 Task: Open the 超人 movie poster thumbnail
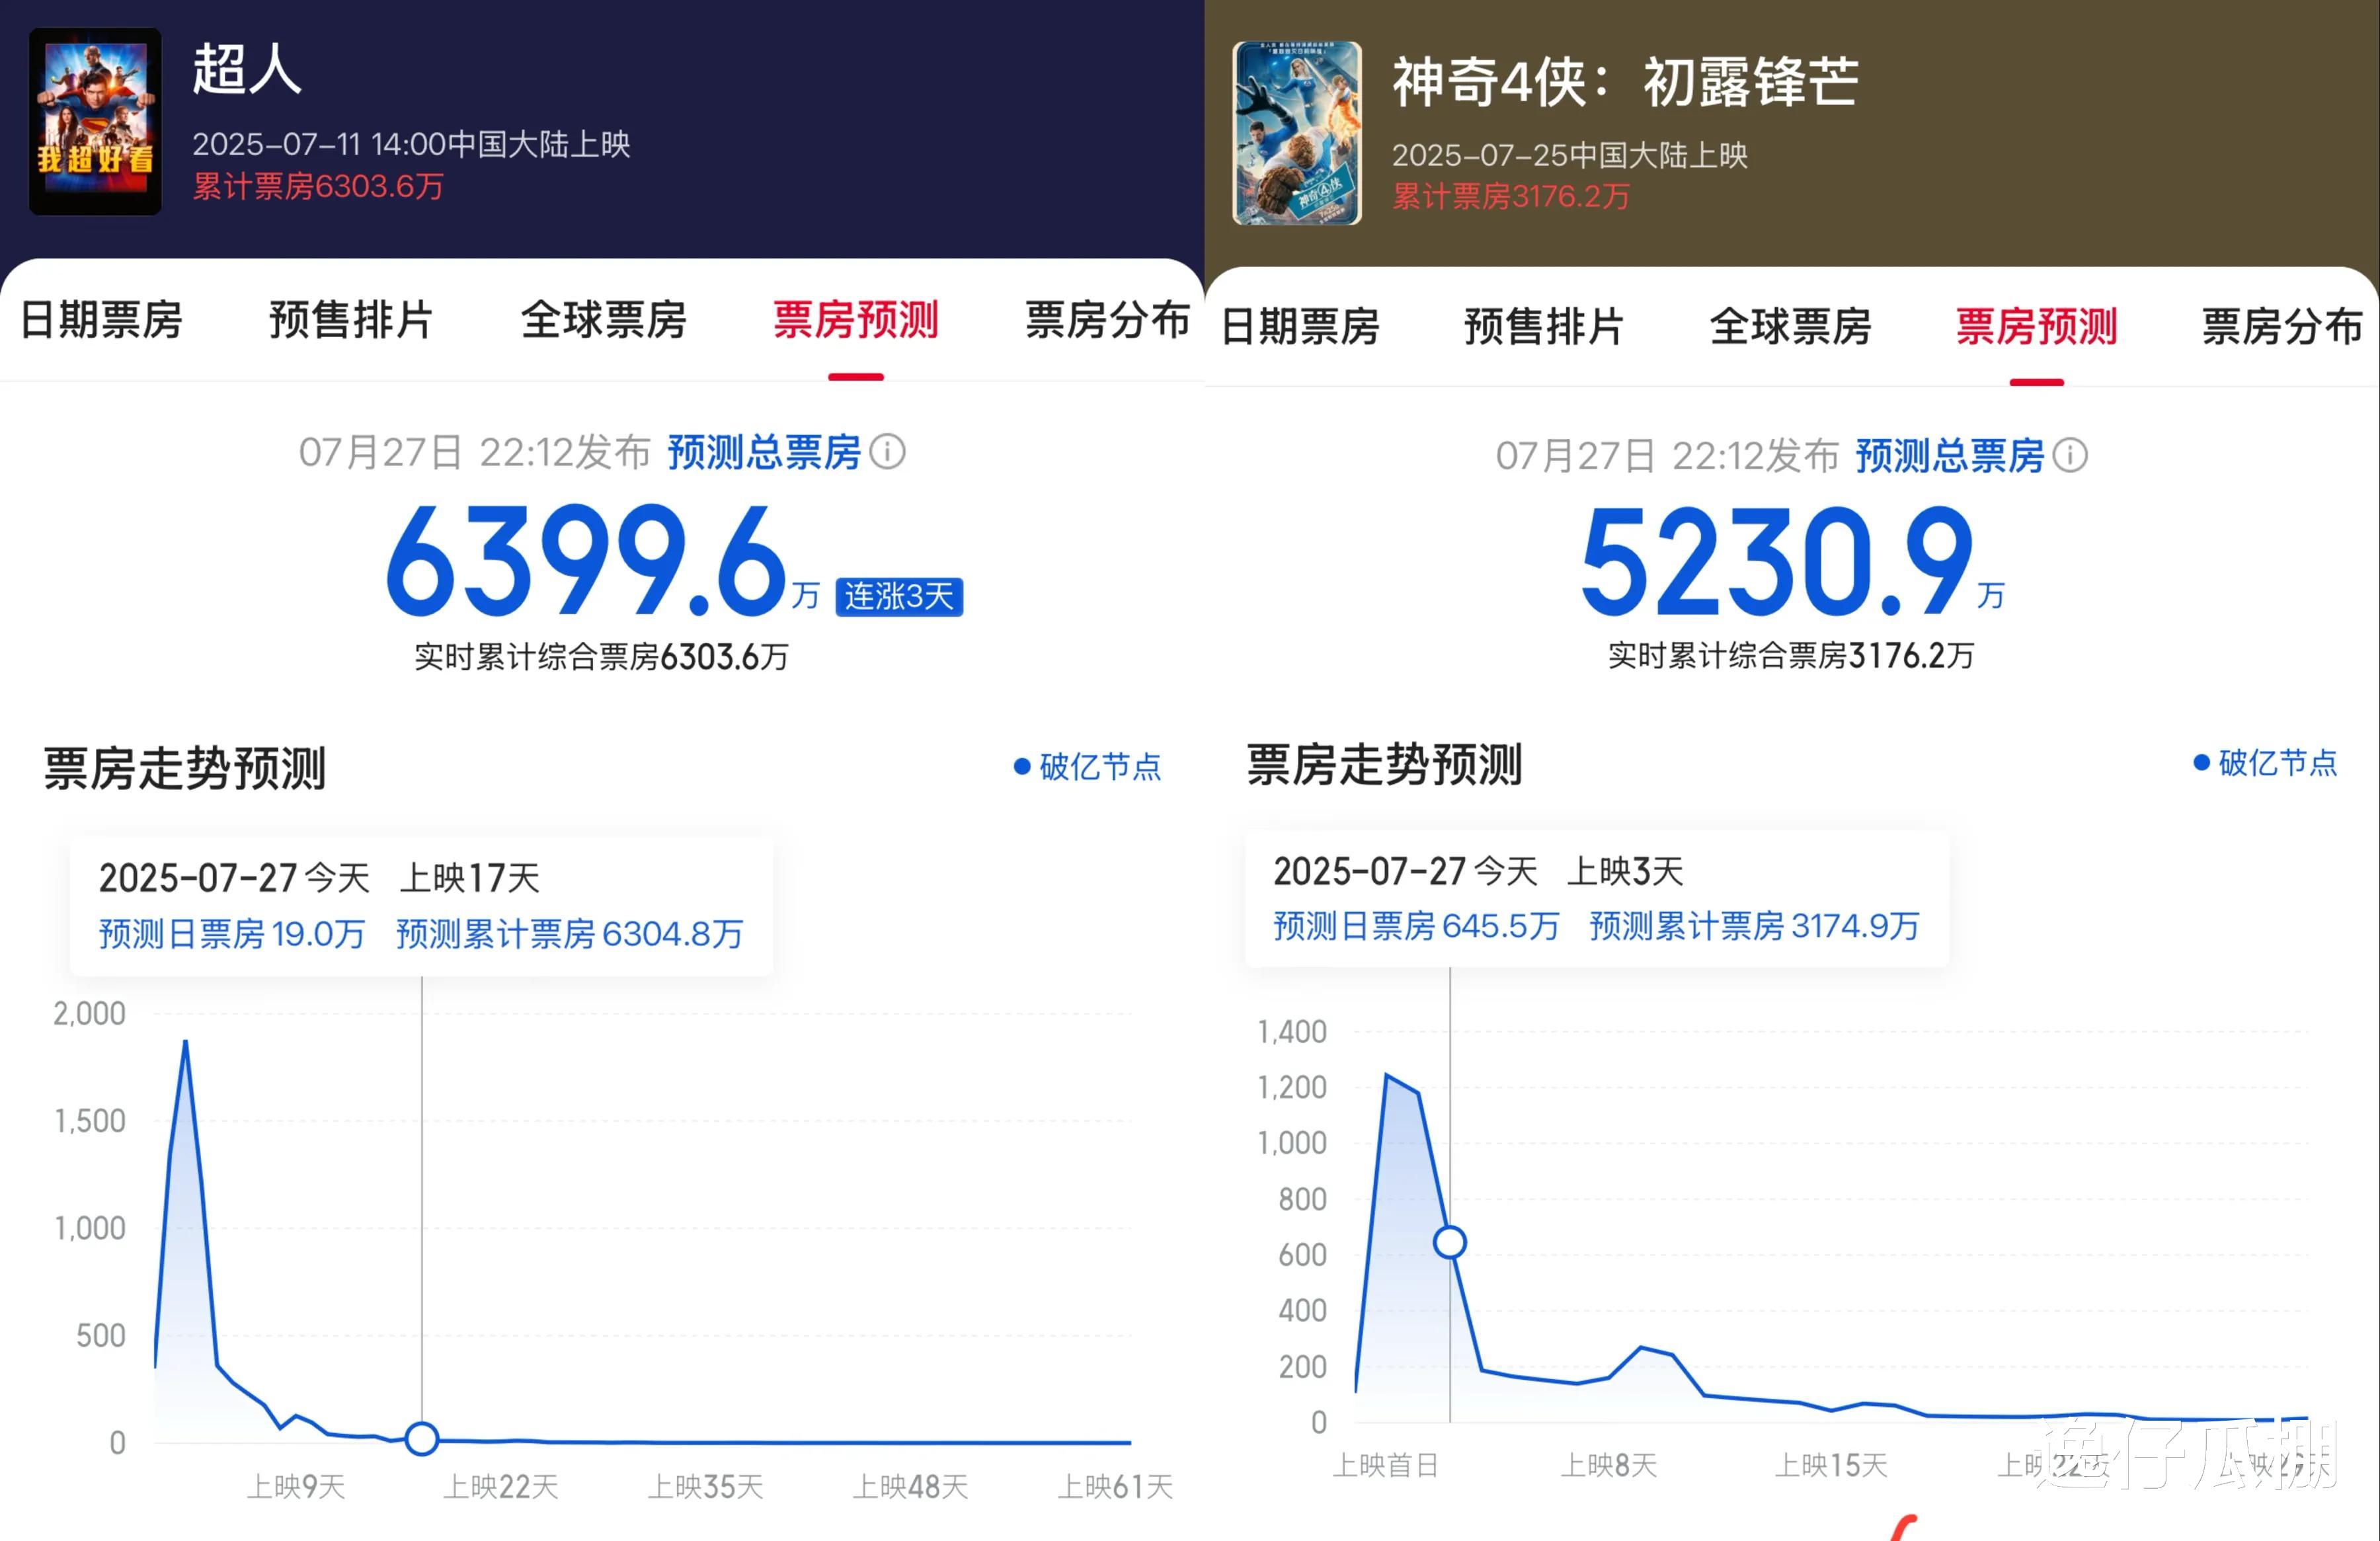pos(95,121)
